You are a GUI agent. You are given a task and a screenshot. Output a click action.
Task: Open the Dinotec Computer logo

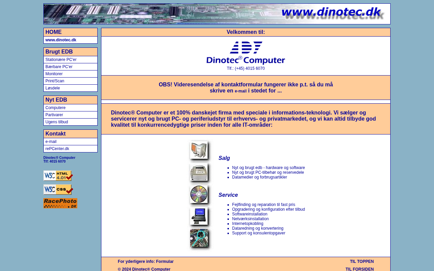tap(246, 53)
